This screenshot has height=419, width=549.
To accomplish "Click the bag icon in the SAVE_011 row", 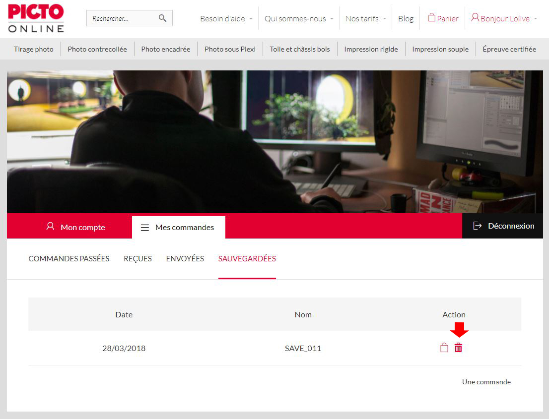I will click(444, 348).
